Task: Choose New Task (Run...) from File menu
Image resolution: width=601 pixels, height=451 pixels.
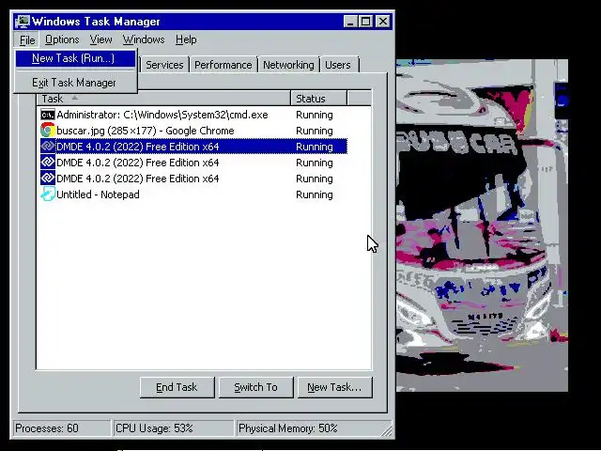Action: (75, 58)
